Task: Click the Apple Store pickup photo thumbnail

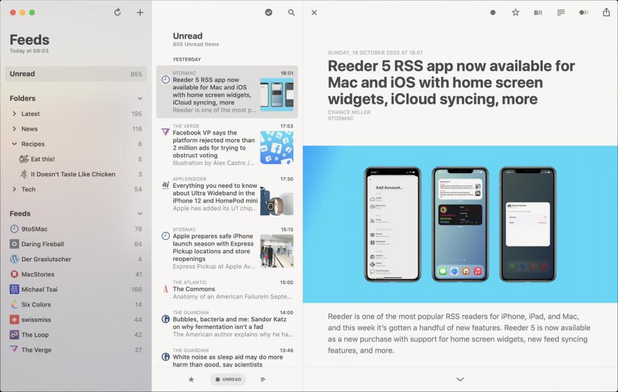Action: tap(277, 251)
